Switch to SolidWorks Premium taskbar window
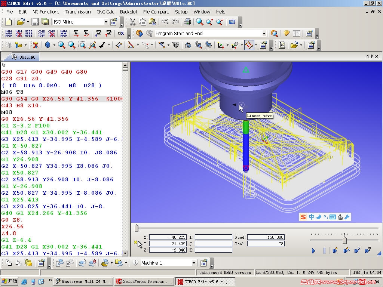The width and height of the screenshot is (383, 287). 144,282
